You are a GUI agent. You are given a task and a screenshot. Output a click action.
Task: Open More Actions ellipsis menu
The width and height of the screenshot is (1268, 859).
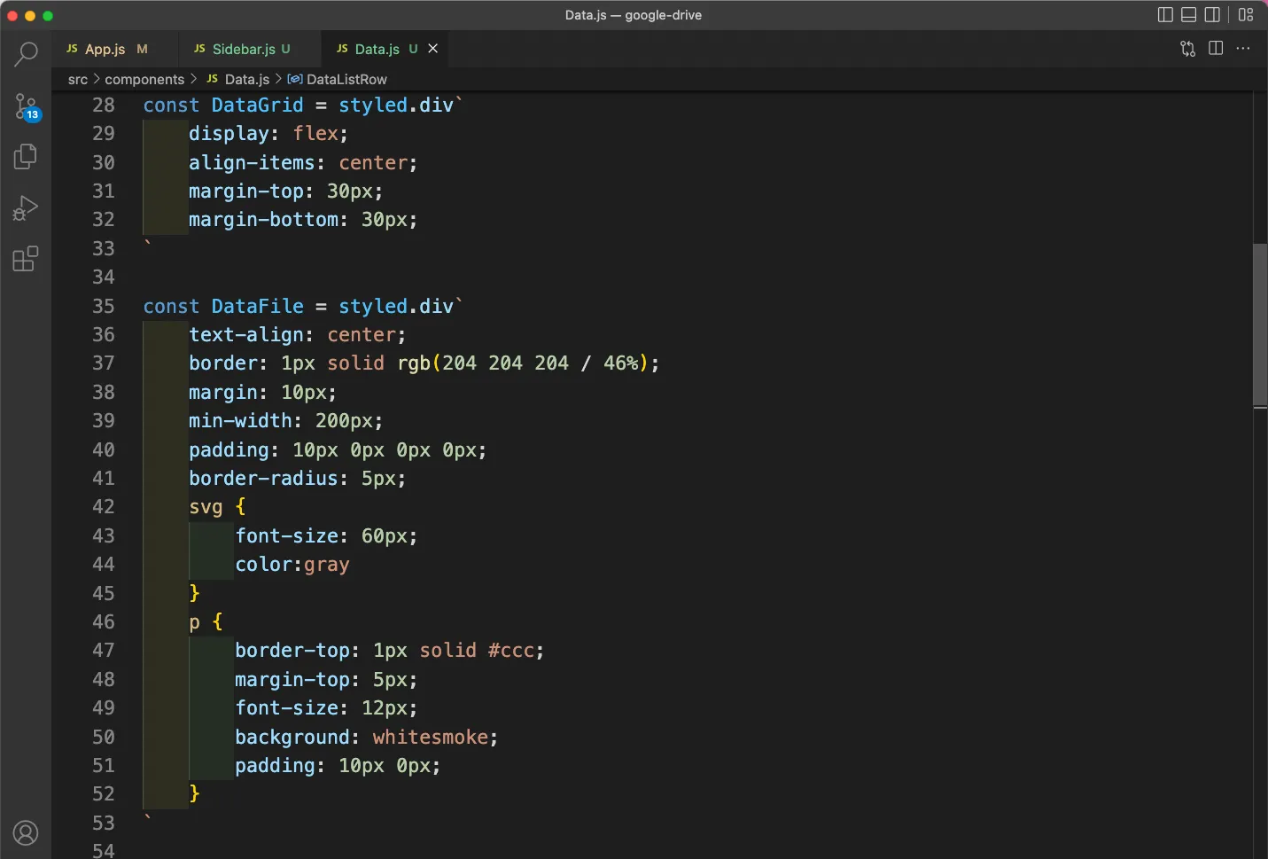1243,49
